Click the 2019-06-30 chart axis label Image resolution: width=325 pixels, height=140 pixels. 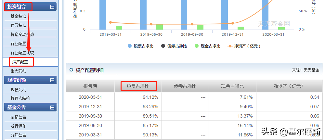coord(151,34)
